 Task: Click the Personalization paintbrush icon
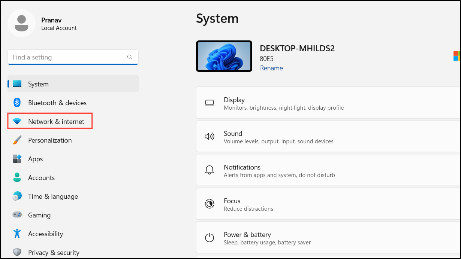point(17,140)
